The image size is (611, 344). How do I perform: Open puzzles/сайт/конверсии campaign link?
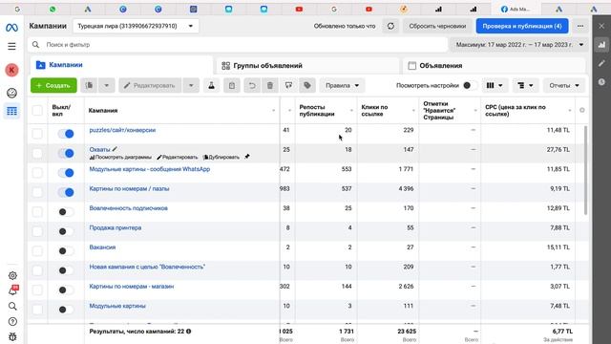122,130
